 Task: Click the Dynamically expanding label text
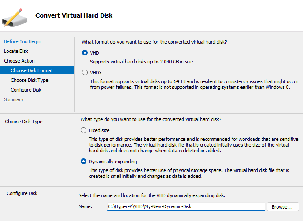point(112,162)
